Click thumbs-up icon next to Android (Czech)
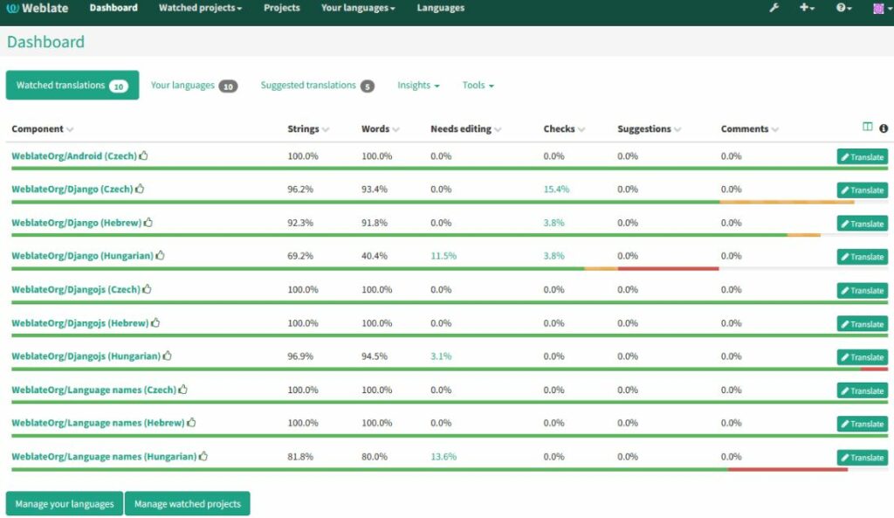 pyautogui.click(x=144, y=155)
